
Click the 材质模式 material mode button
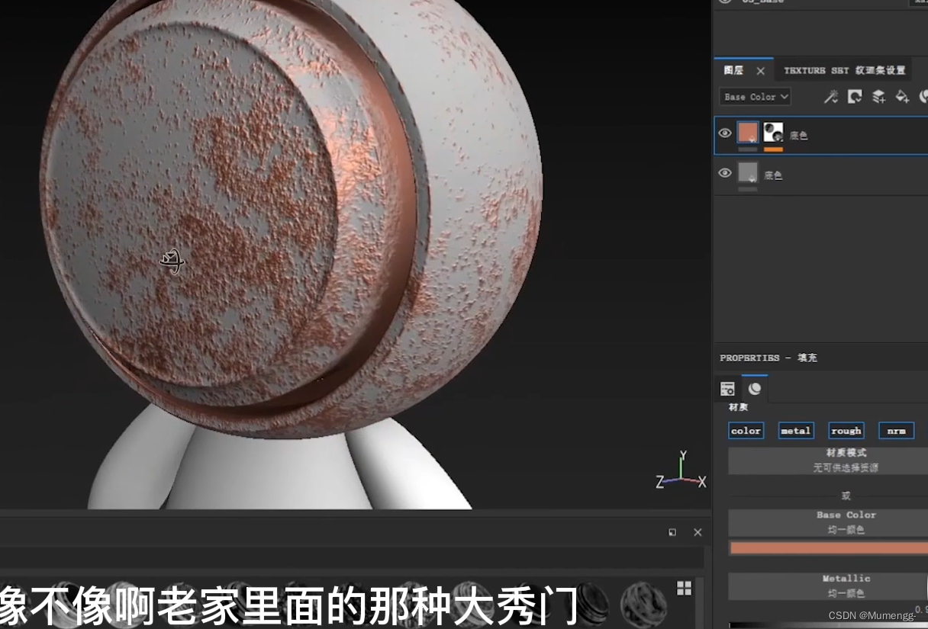click(x=828, y=461)
